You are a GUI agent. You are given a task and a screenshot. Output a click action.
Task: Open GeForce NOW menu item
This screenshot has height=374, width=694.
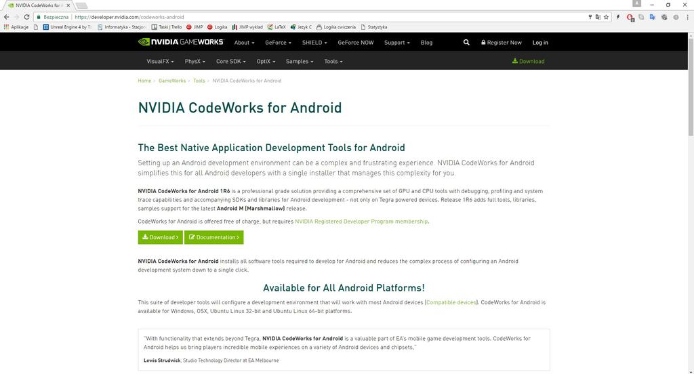[x=355, y=43]
